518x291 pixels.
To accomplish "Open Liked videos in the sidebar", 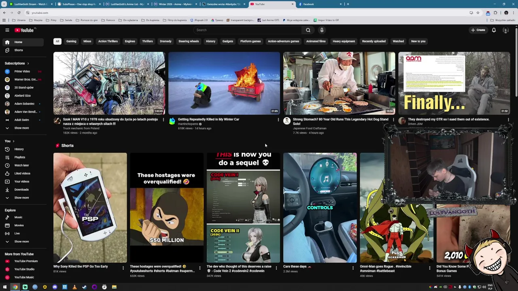I will coord(23,173).
